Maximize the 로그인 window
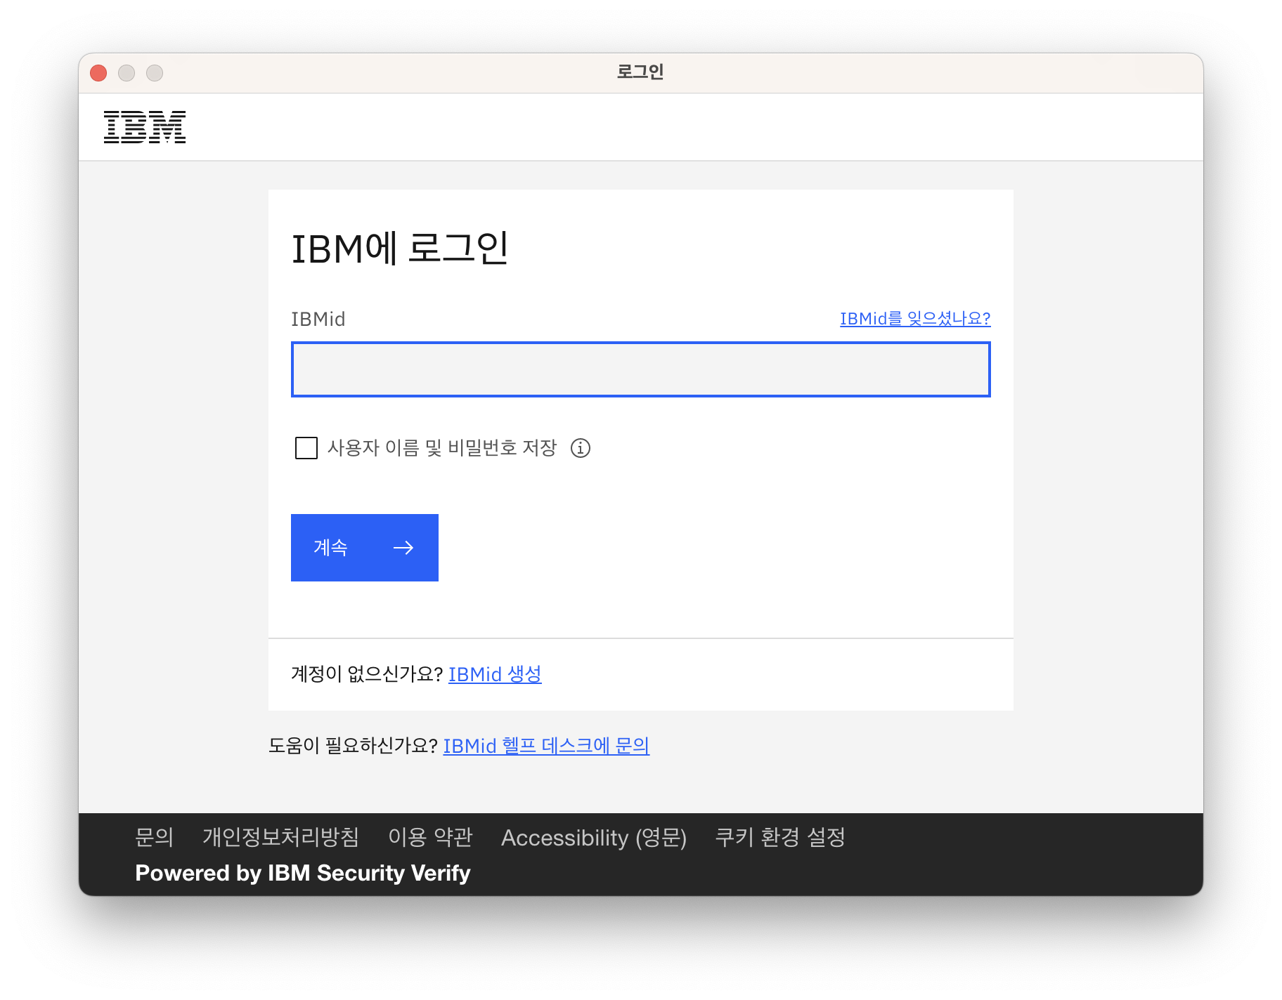 tap(155, 73)
